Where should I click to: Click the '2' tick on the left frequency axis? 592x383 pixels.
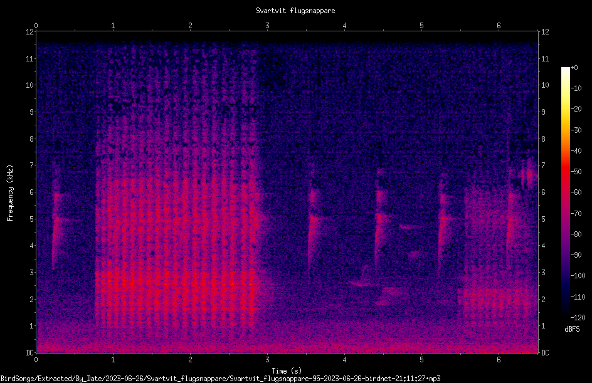click(31, 299)
